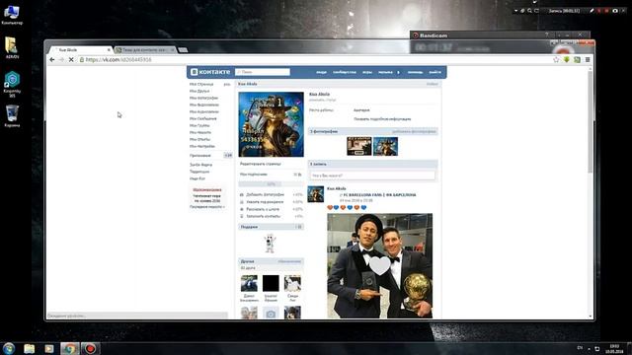632x355 pixels.
Task: Open "Мои Видеозаписи" in the left menu
Action: tap(204, 105)
